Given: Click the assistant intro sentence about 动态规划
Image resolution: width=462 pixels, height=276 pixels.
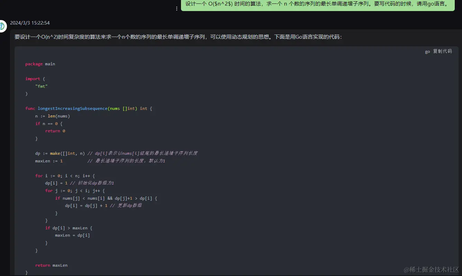Looking at the screenshot, I should click(178, 37).
